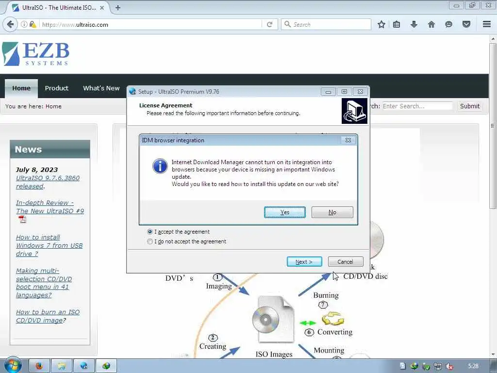Switch to Firefox in the taskbar
The image size is (497, 373).
[39, 366]
